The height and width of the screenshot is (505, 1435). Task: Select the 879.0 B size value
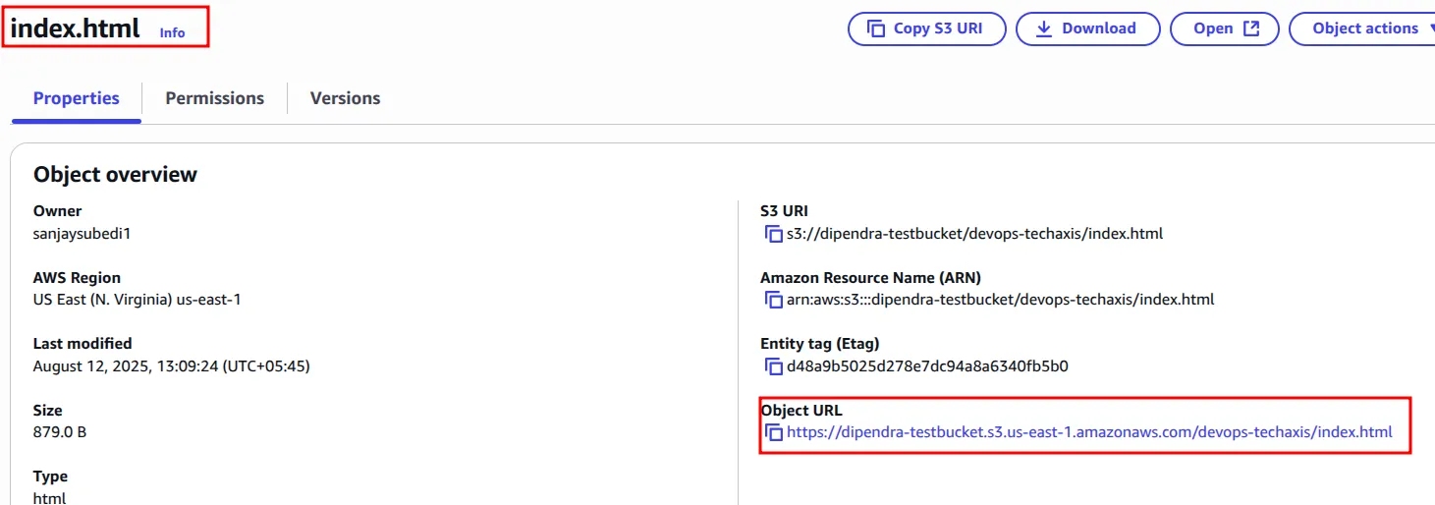(x=60, y=432)
